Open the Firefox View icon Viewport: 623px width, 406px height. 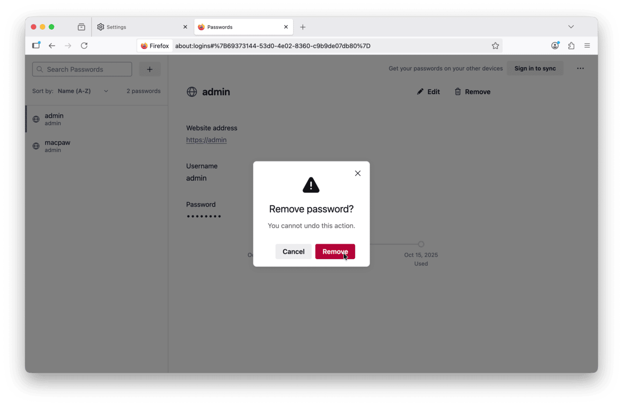coord(81,27)
